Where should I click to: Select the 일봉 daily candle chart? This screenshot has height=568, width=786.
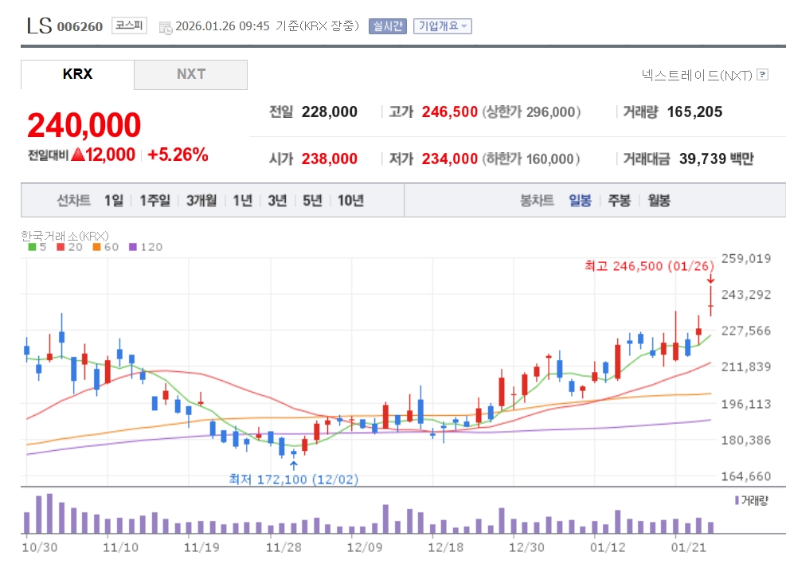[x=580, y=201]
